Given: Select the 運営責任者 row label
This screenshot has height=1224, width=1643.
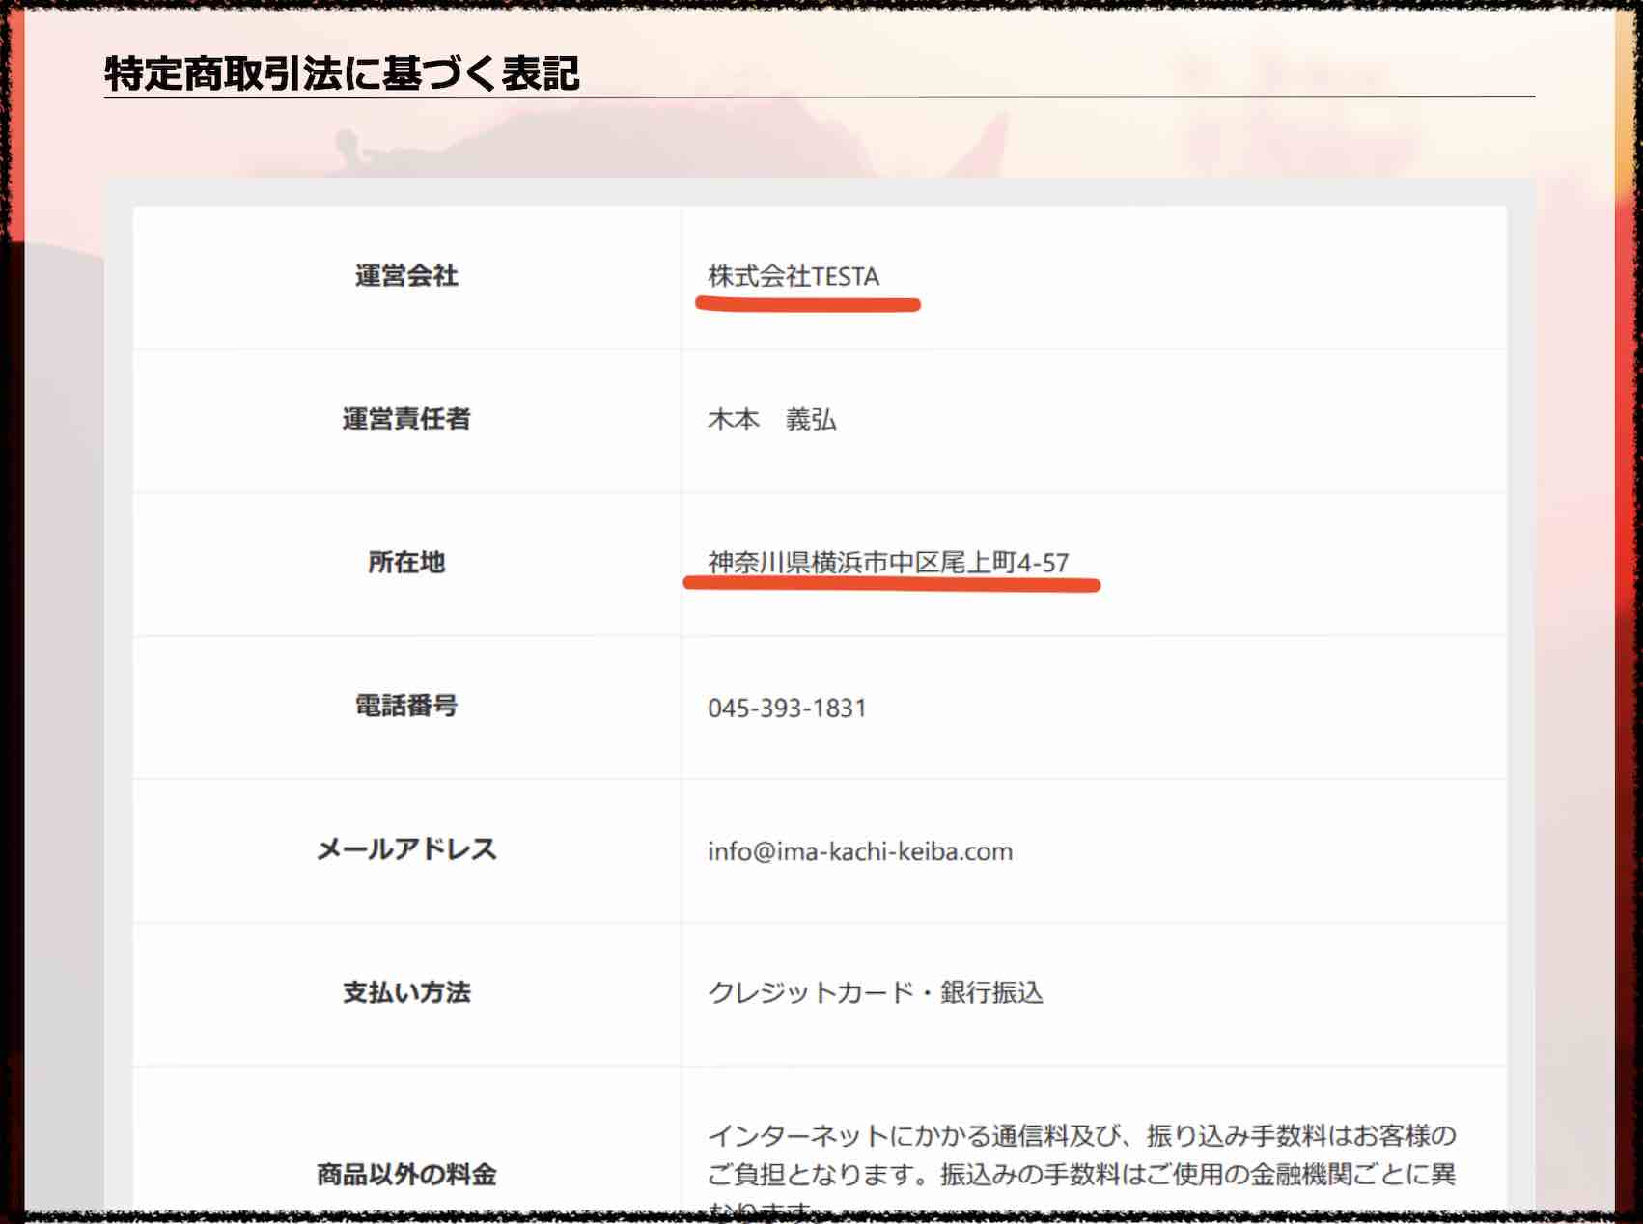Looking at the screenshot, I should coord(405,420).
